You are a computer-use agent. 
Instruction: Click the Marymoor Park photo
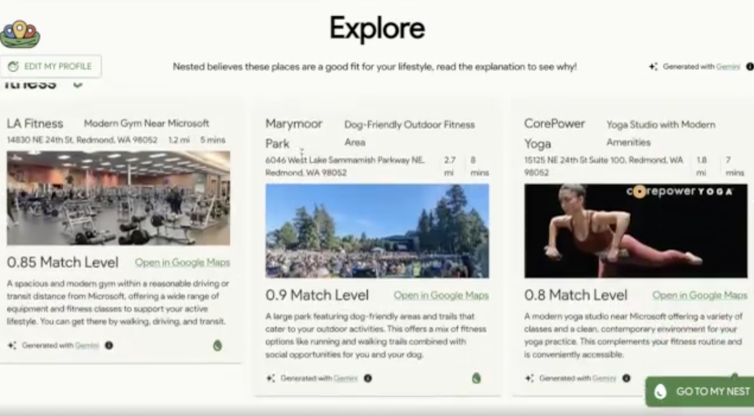tap(377, 231)
